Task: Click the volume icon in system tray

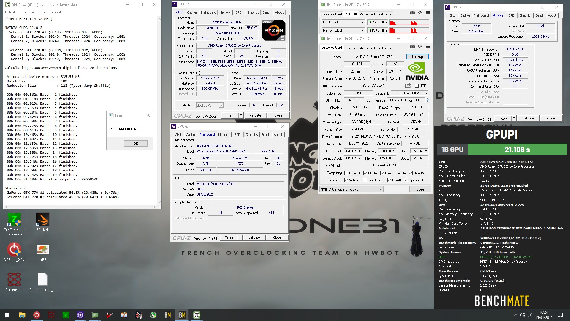Action: (x=530, y=315)
